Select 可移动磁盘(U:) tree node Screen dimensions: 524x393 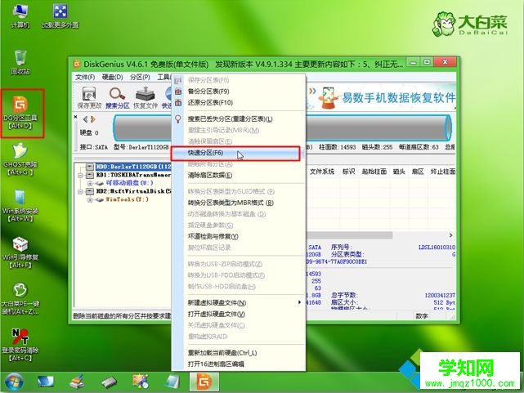129,183
